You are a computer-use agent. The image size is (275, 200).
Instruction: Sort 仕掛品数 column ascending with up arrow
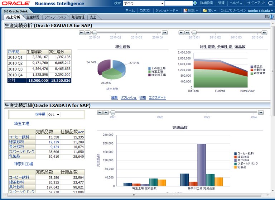pos(79,132)
